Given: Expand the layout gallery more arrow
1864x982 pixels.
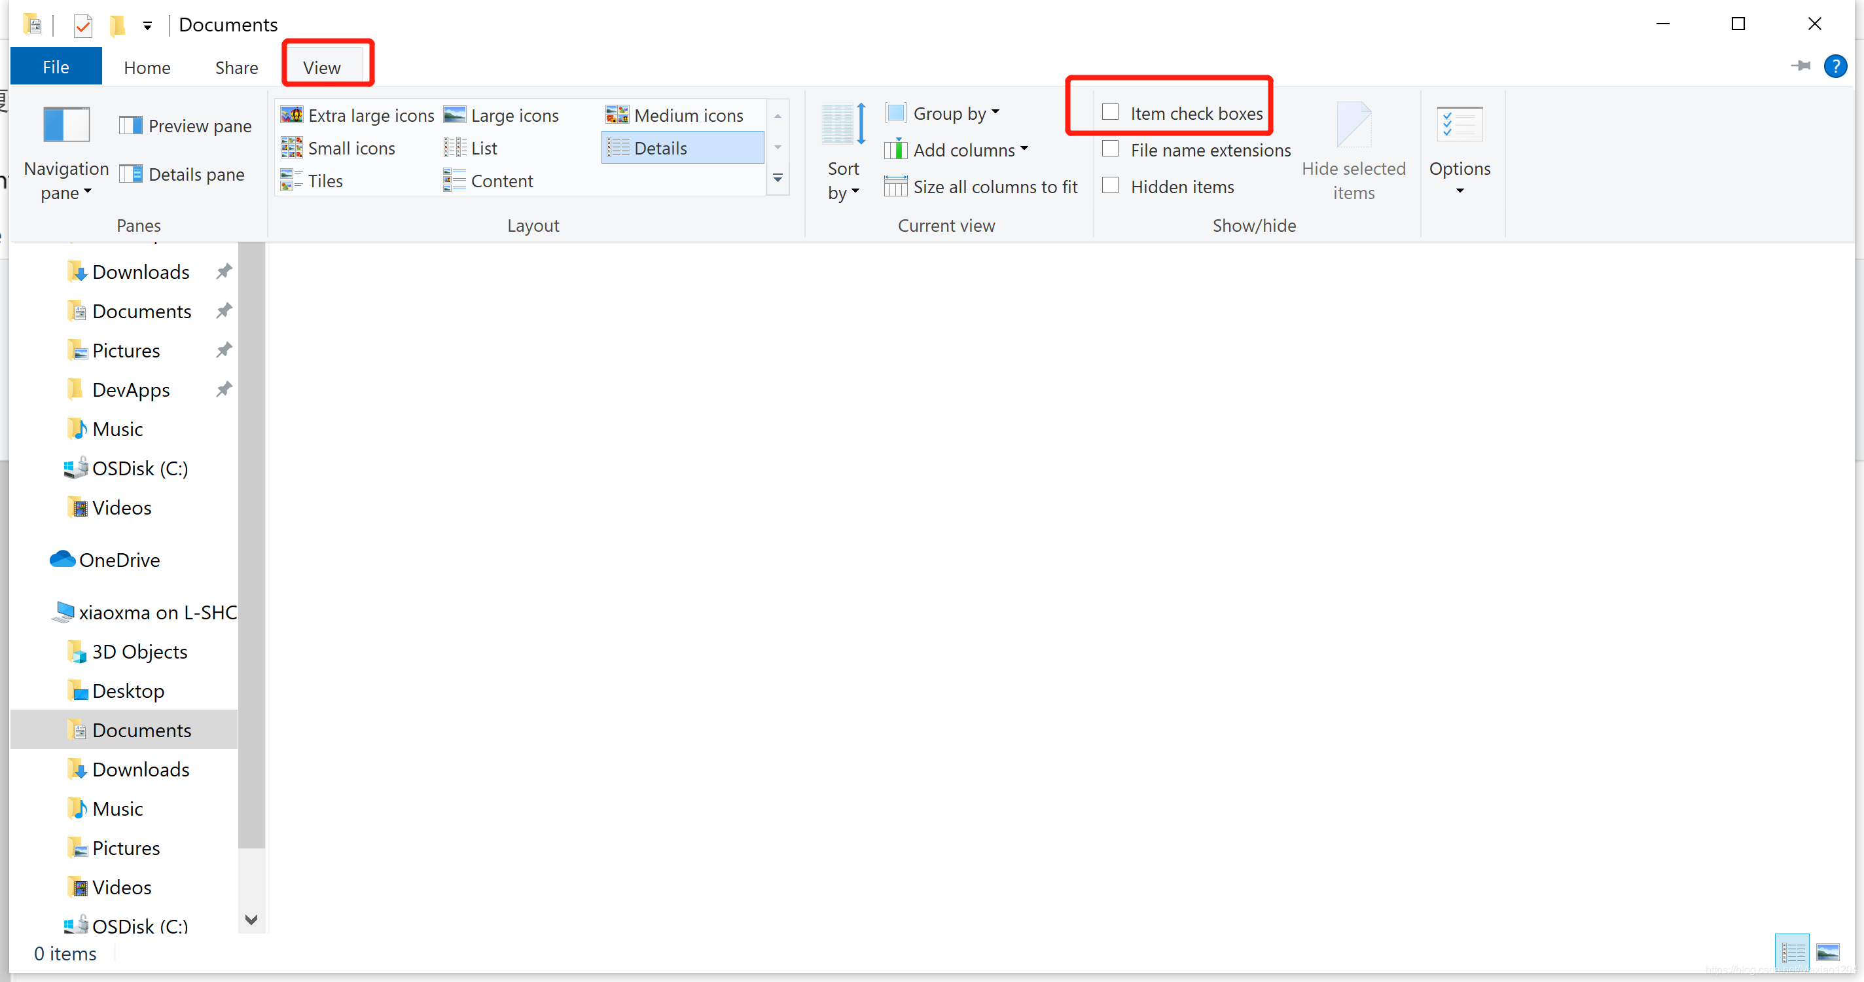Looking at the screenshot, I should point(778,178).
